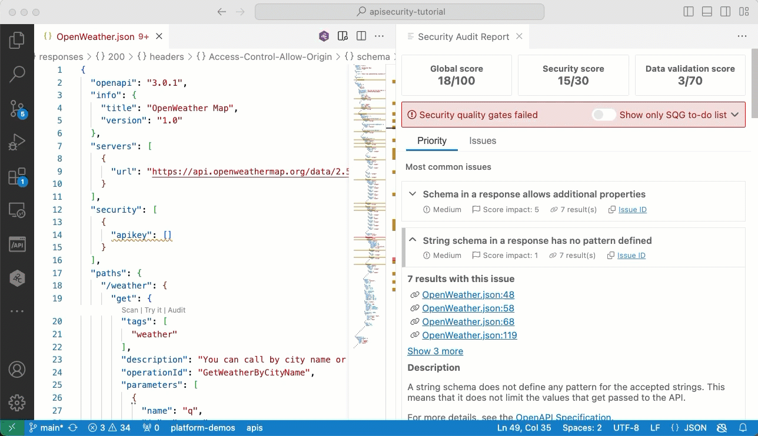Screen dimensions: 758x436
Task: Open editor More Actions next to split icon
Action: tap(380, 36)
